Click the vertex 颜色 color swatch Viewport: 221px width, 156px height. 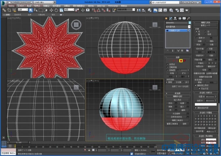pos(211,140)
